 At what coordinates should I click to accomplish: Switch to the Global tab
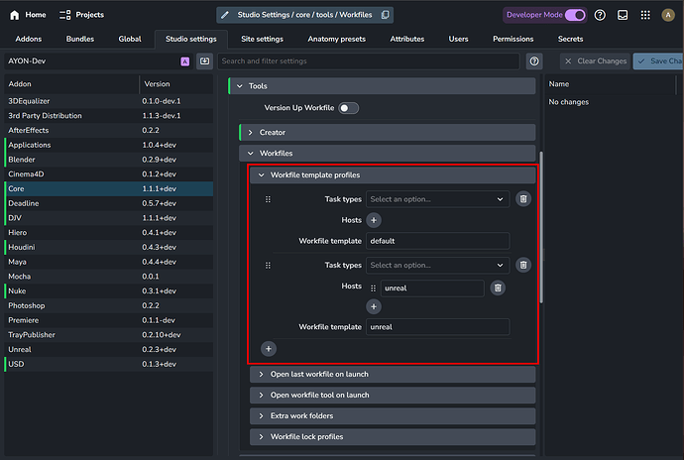(x=130, y=39)
